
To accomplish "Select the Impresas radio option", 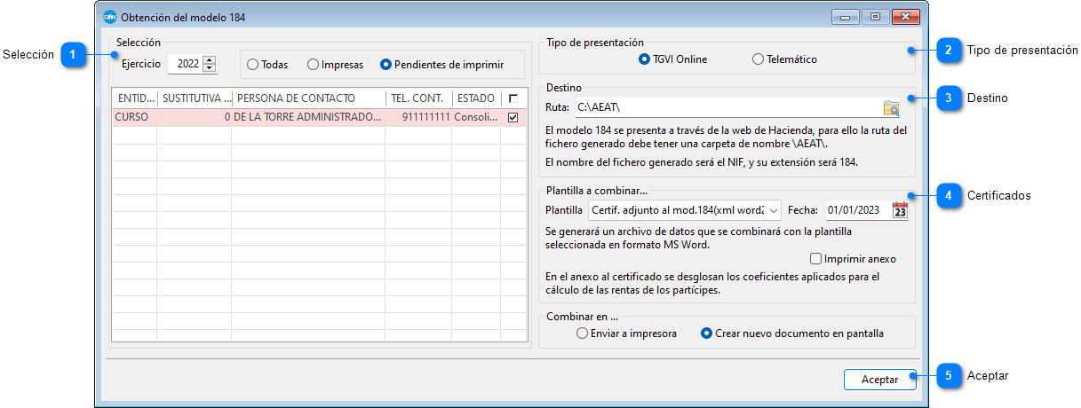I will click(314, 65).
